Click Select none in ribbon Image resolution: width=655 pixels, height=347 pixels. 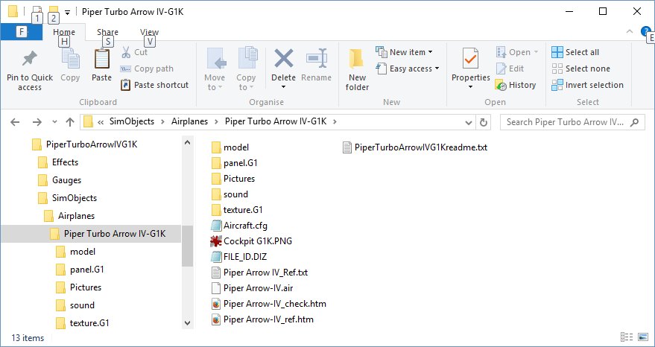tap(580, 69)
